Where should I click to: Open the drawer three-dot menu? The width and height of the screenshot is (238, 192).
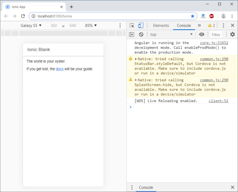pyautogui.click(x=132, y=187)
